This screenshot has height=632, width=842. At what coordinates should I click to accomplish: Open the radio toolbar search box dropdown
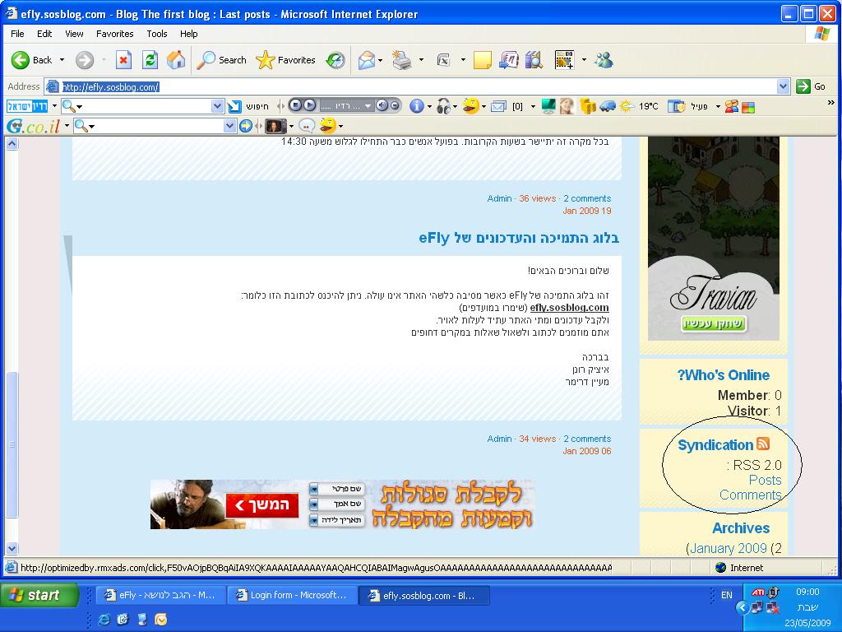pos(217,106)
